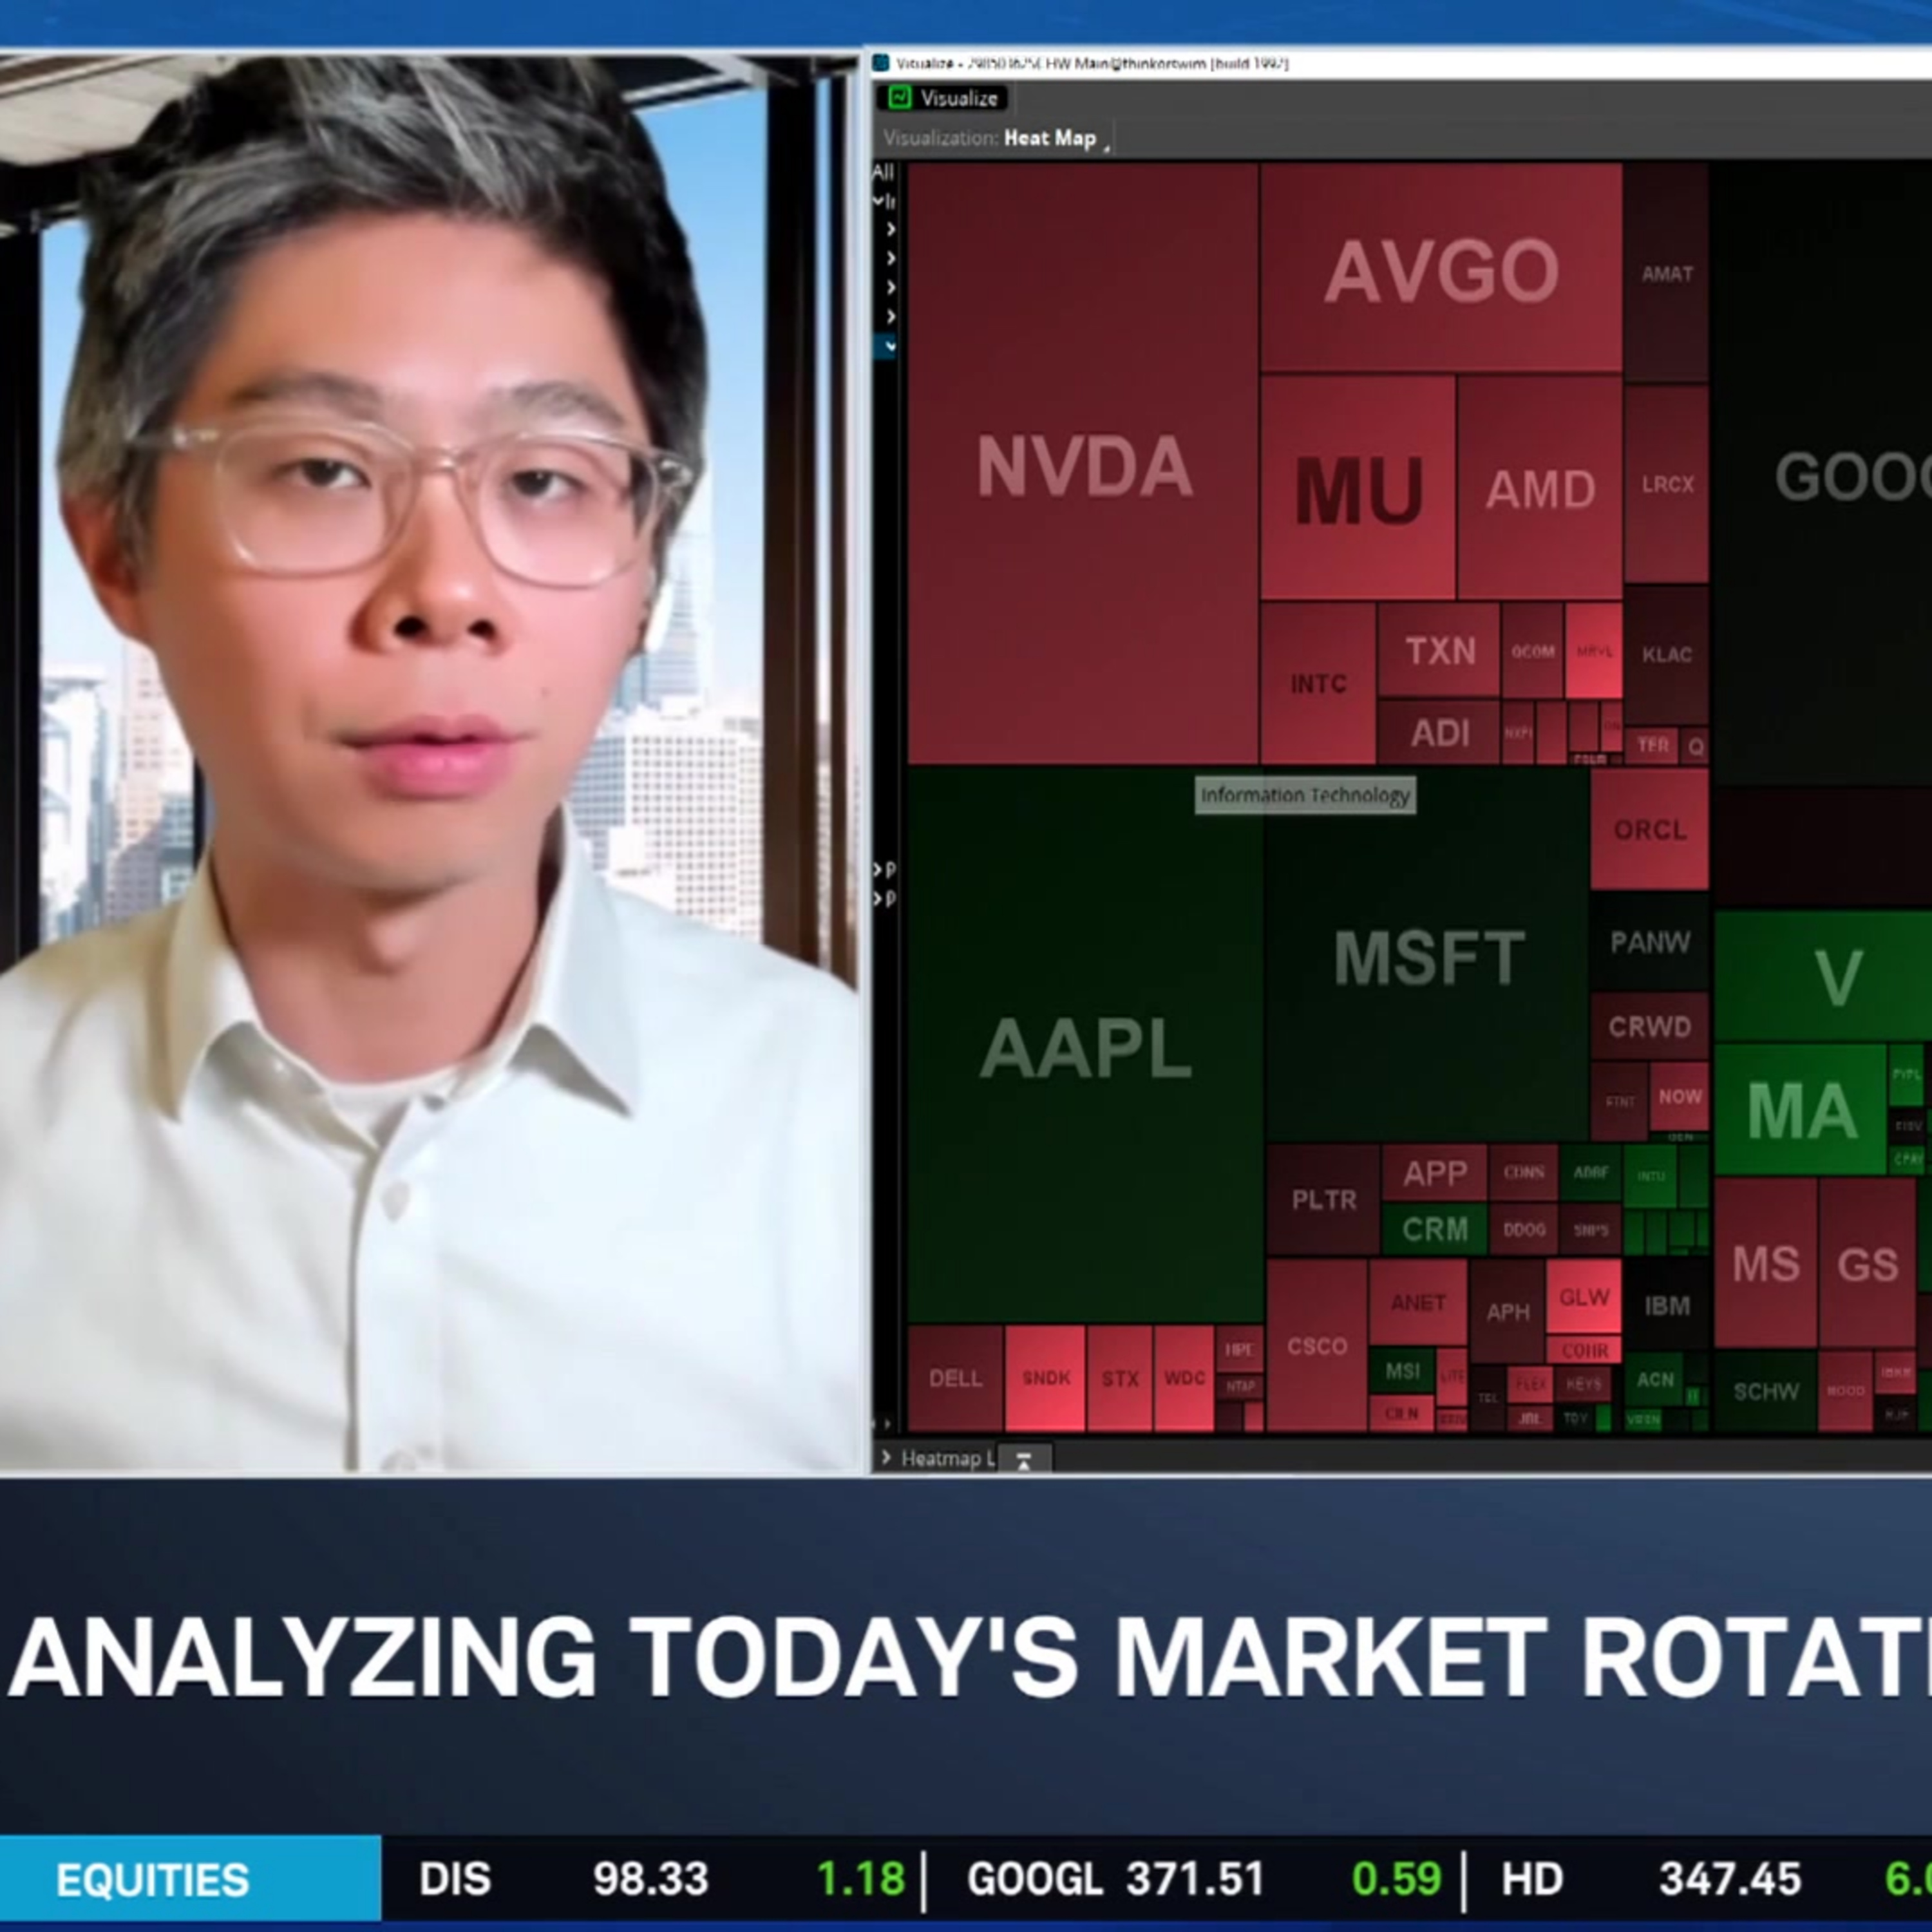The height and width of the screenshot is (1932, 1932).
Task: Select the Visualize tab
Action: click(x=943, y=98)
